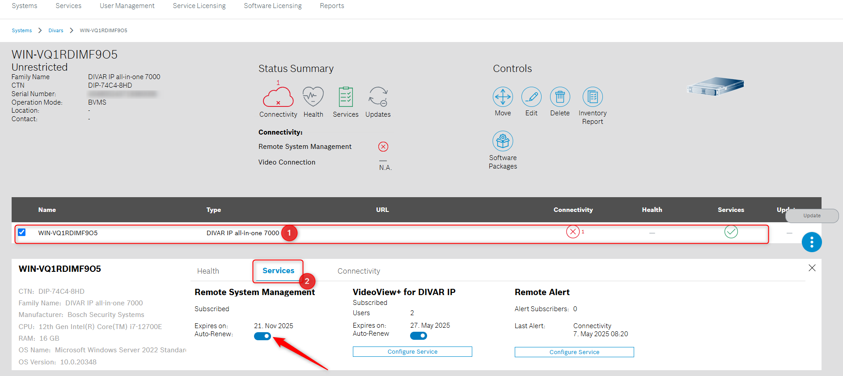Open the Inventory Report icon
The image size is (843, 376).
coord(593,97)
